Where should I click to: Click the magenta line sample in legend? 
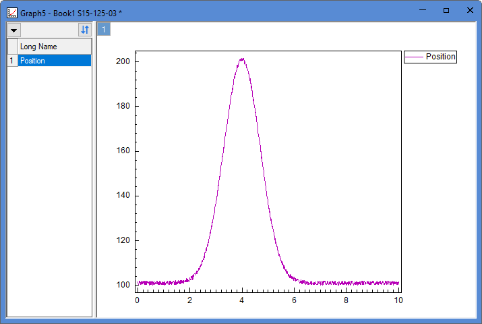point(414,57)
